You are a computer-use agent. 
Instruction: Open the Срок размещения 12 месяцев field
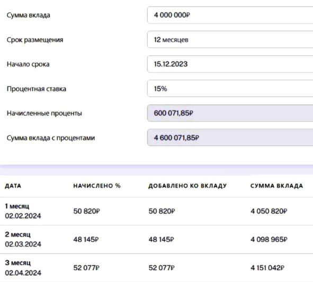coord(230,40)
